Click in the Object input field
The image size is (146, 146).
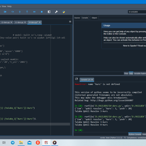(x=122, y=18)
